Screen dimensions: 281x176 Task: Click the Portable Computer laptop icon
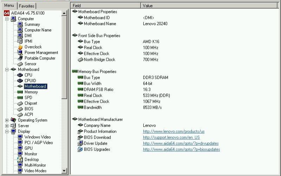tap(20, 58)
